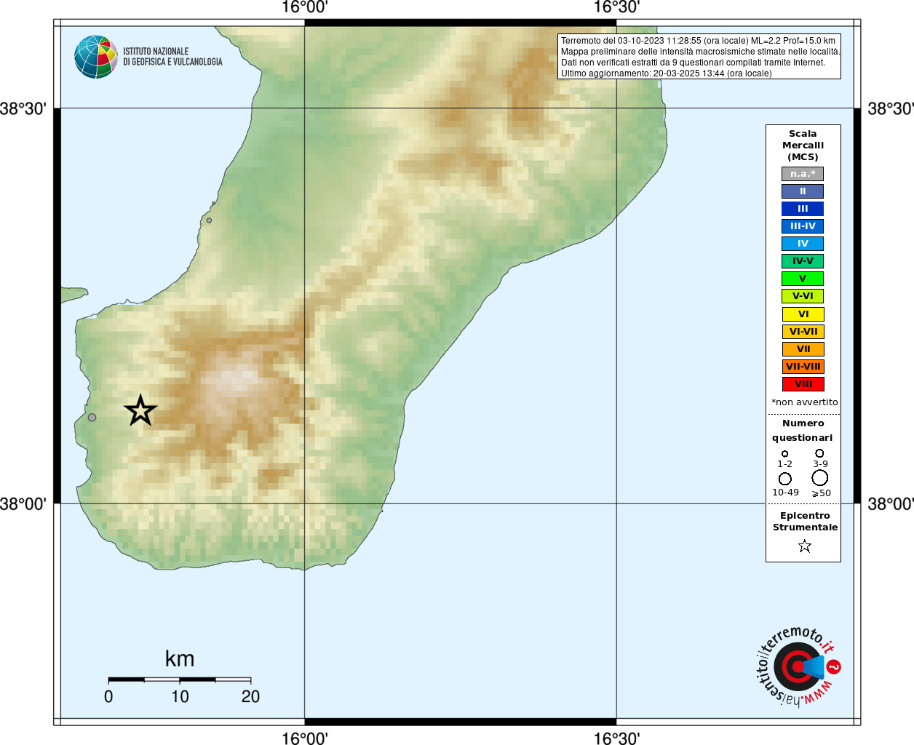914x745 pixels.
Task: Click the 'Ultimo aggiornamento' info line
Action: [x=666, y=73]
